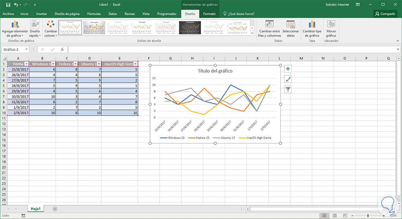This screenshot has width=402, height=219.
Task: Click the Compartir button
Action: (385, 14)
